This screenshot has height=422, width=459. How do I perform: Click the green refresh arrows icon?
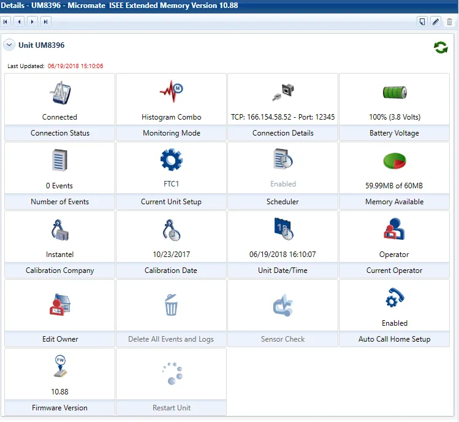(441, 47)
